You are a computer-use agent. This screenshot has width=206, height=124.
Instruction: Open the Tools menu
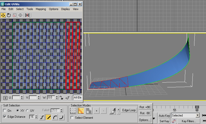click(29, 9)
